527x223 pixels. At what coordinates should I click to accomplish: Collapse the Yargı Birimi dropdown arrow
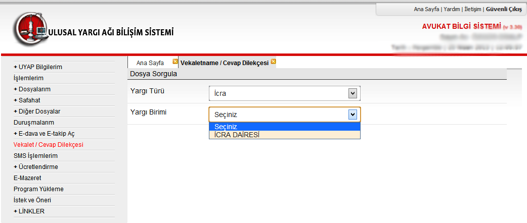tap(352, 115)
